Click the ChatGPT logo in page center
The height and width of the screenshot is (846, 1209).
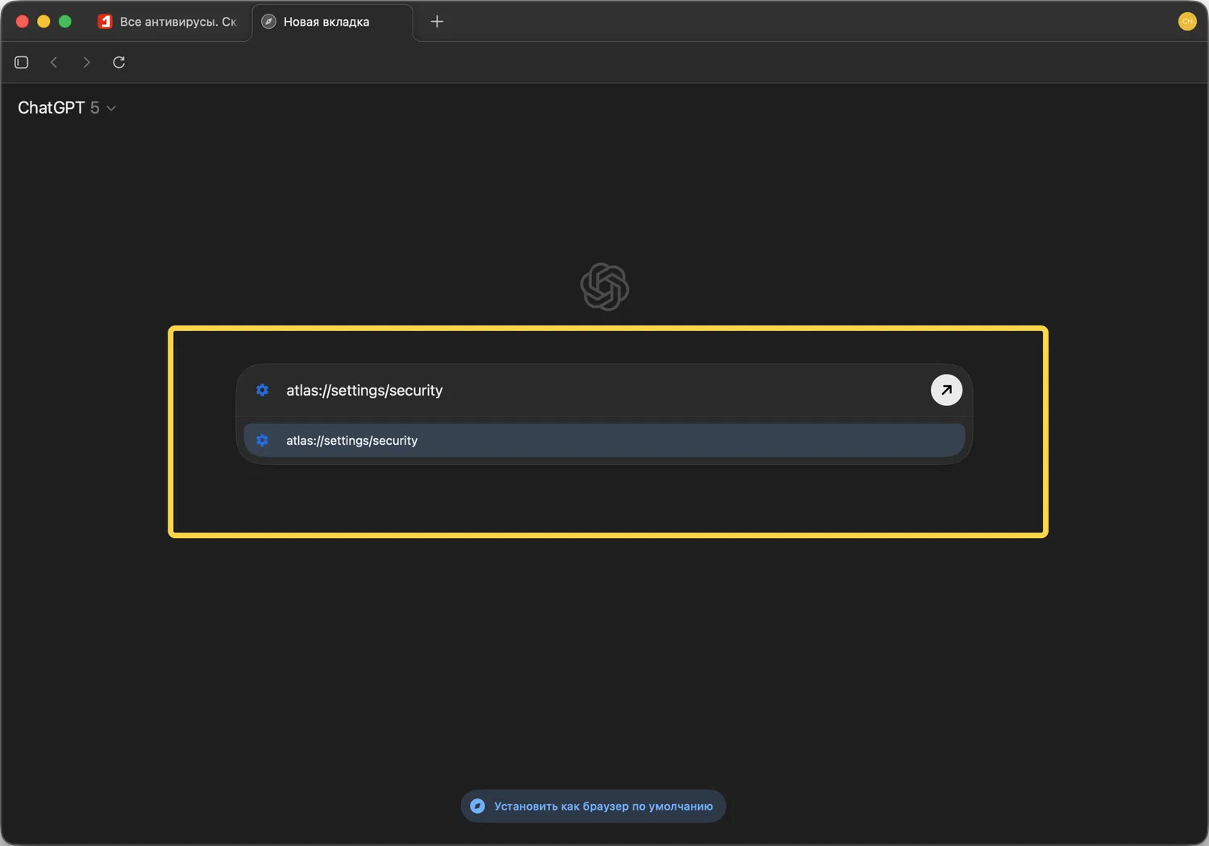coord(604,287)
